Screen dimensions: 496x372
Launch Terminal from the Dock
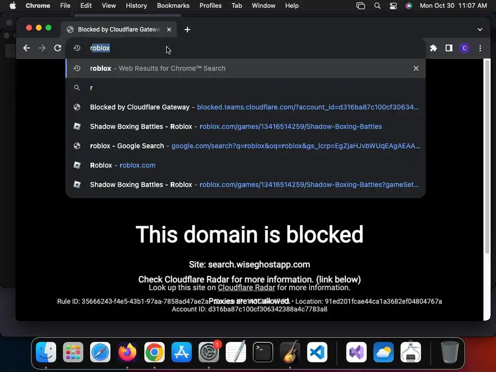click(263, 352)
